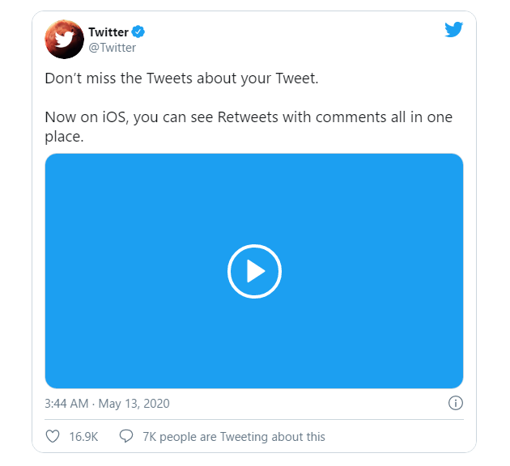Viewport: 510px width, 466px height.
Task: Click the blue verified badge
Action: pyautogui.click(x=138, y=32)
